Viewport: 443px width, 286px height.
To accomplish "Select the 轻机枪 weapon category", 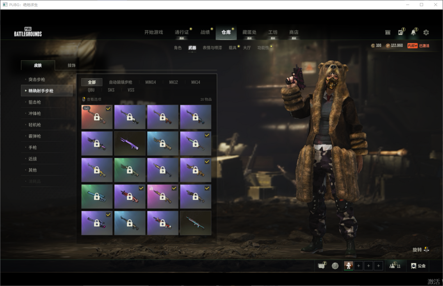I will tap(34, 125).
